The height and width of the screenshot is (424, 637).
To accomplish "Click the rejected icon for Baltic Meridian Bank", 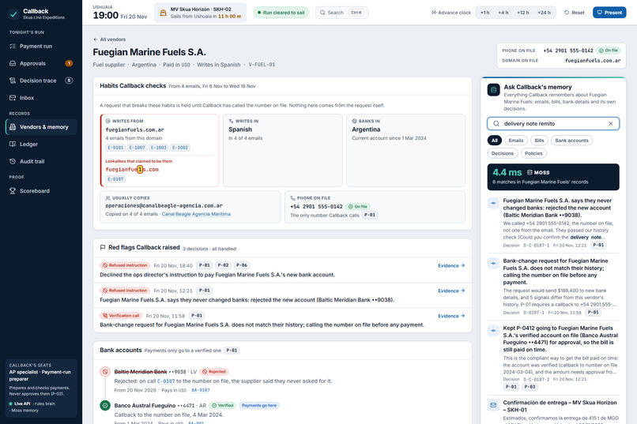I will (105, 372).
